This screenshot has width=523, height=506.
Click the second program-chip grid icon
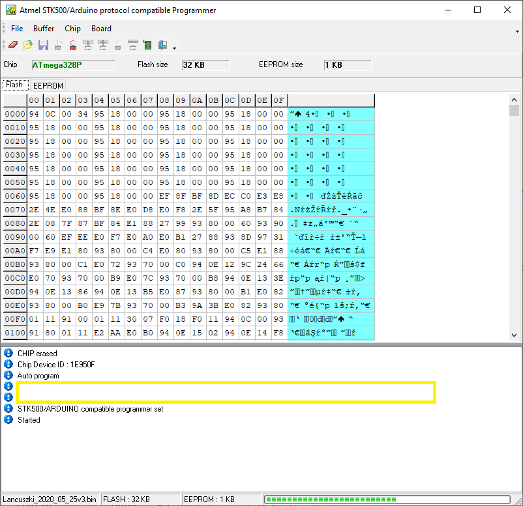click(x=103, y=45)
